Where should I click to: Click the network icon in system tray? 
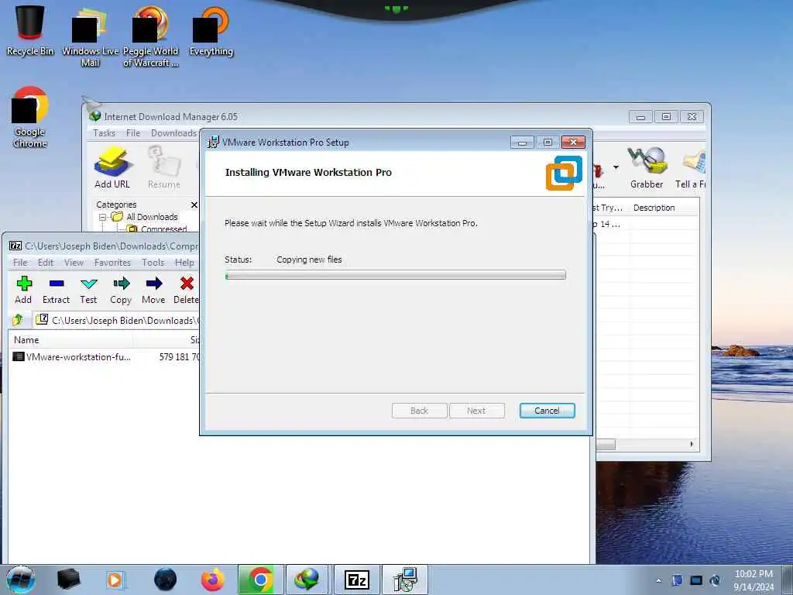click(x=696, y=580)
